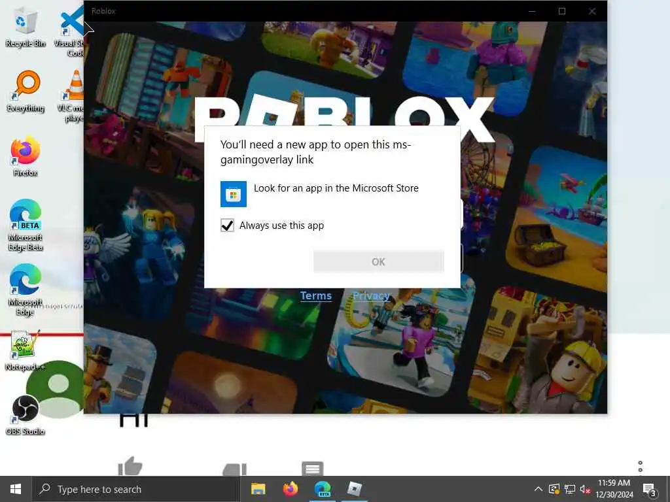Launch Notepad++ from the desktop
This screenshot has width=670, height=502.
pos(25,350)
